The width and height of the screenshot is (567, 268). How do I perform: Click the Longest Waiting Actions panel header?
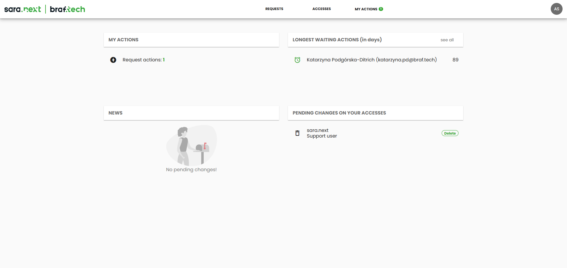tap(337, 40)
